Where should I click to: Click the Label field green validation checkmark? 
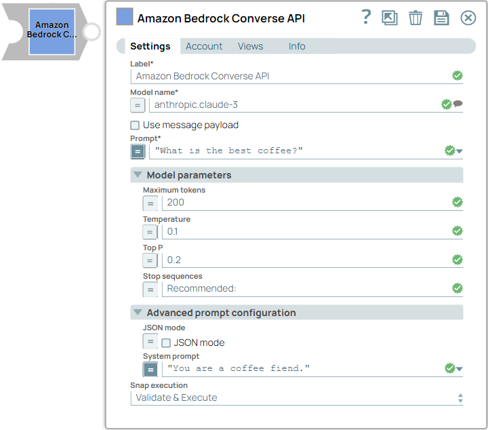click(x=457, y=75)
